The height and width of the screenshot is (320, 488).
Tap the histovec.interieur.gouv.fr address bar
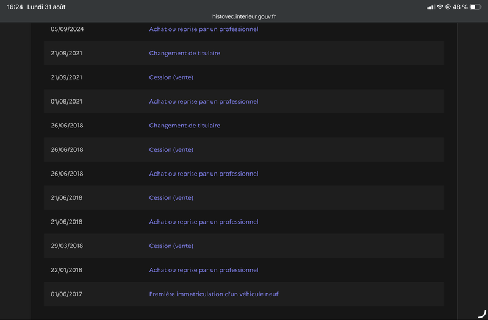pos(243,16)
